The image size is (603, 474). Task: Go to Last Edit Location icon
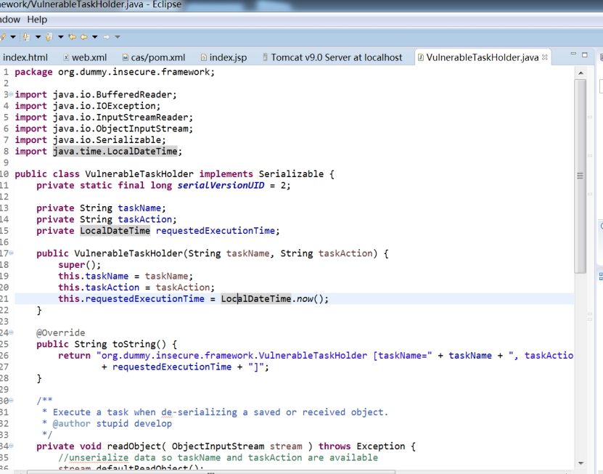click(72, 37)
